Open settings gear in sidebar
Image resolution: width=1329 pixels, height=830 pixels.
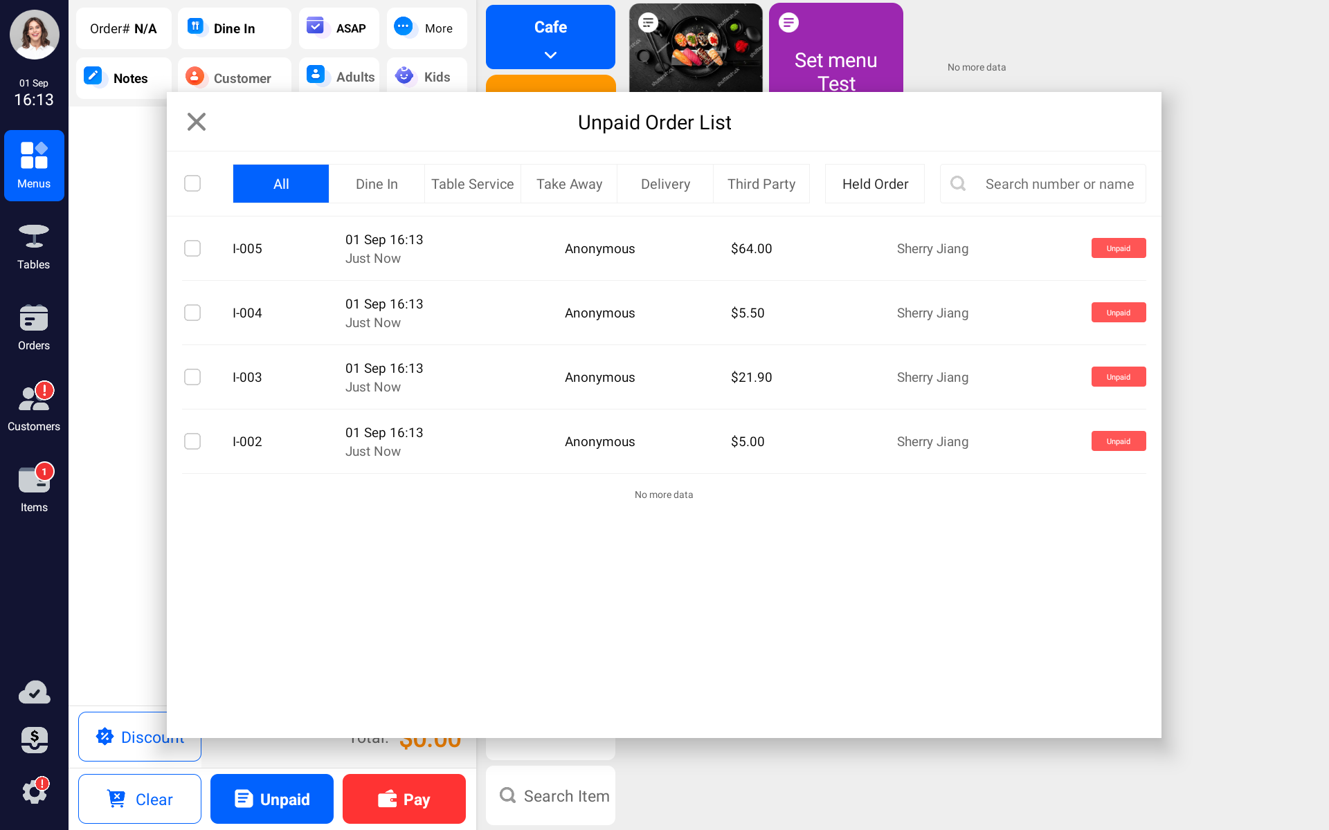34,791
